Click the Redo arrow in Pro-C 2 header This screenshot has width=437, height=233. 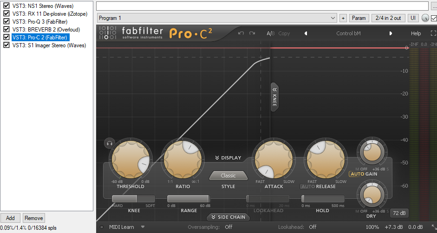click(x=252, y=33)
